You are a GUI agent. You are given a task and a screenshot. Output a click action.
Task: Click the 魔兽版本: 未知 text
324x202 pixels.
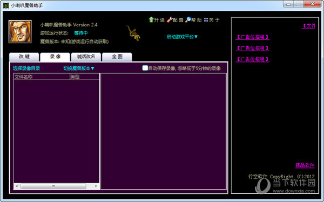[x=75, y=41]
